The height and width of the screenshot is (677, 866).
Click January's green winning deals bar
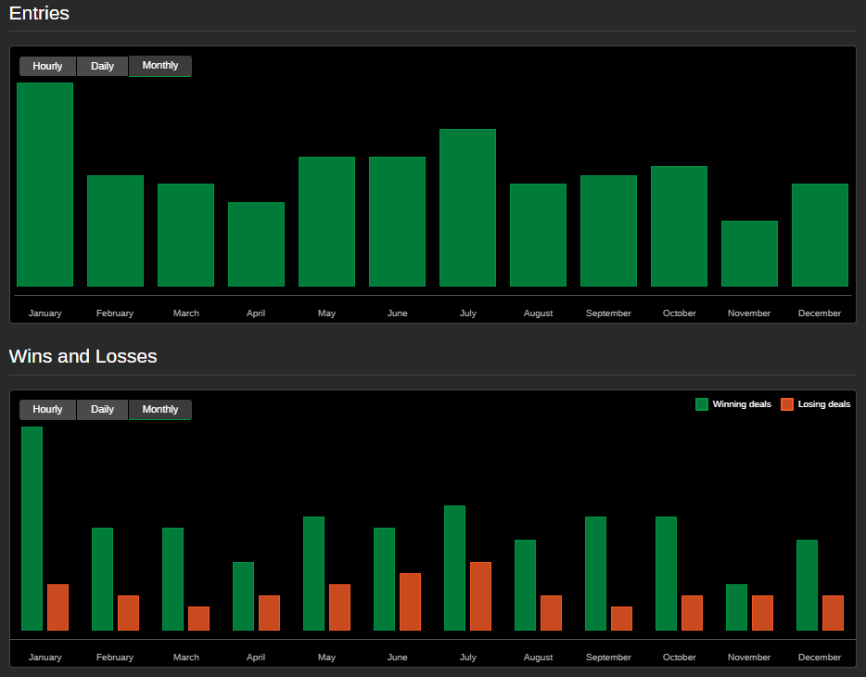click(32, 529)
